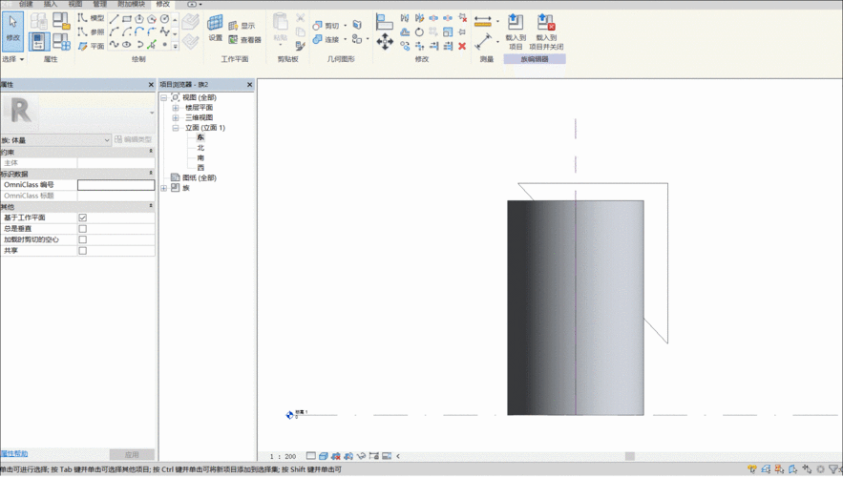Choose the 平面 reference plane tool
This screenshot has height=477, width=843.
[x=91, y=46]
